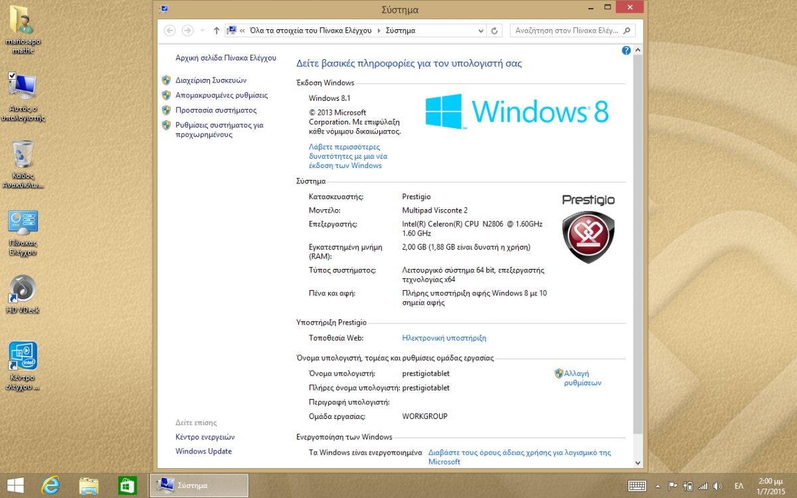The height and width of the screenshot is (498, 797).
Task: Open File Explorer from the taskbar
Action: 88,485
